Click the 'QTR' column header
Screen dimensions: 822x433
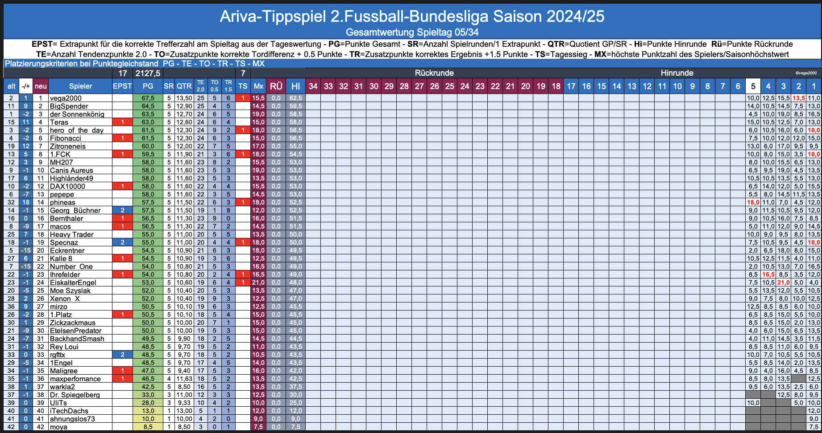184,86
